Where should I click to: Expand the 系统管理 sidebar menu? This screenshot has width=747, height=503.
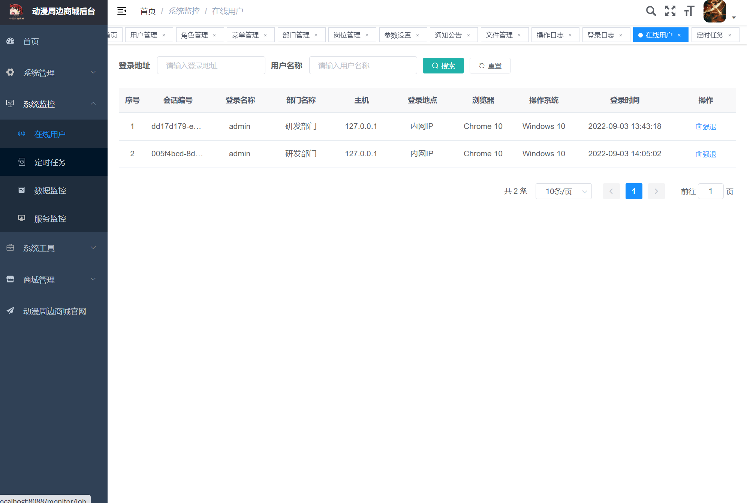pyautogui.click(x=54, y=73)
